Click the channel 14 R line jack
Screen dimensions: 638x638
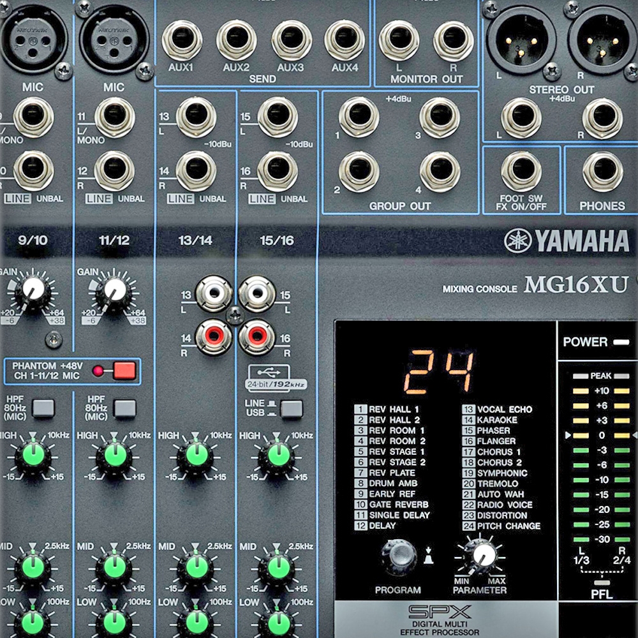coord(196,171)
